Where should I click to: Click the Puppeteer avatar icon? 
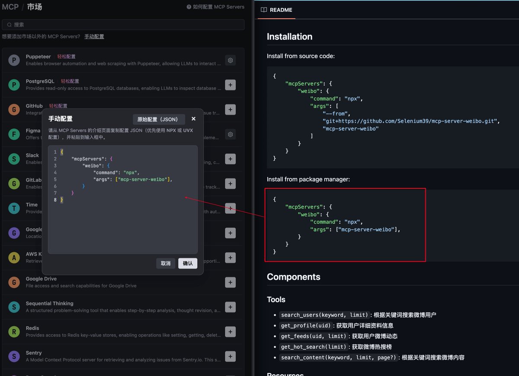(x=14, y=60)
